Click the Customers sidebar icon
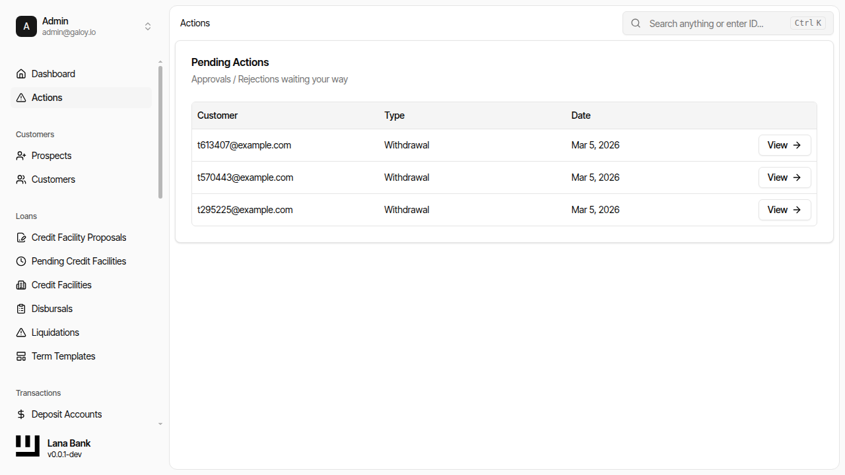The height and width of the screenshot is (475, 845). [x=20, y=179]
